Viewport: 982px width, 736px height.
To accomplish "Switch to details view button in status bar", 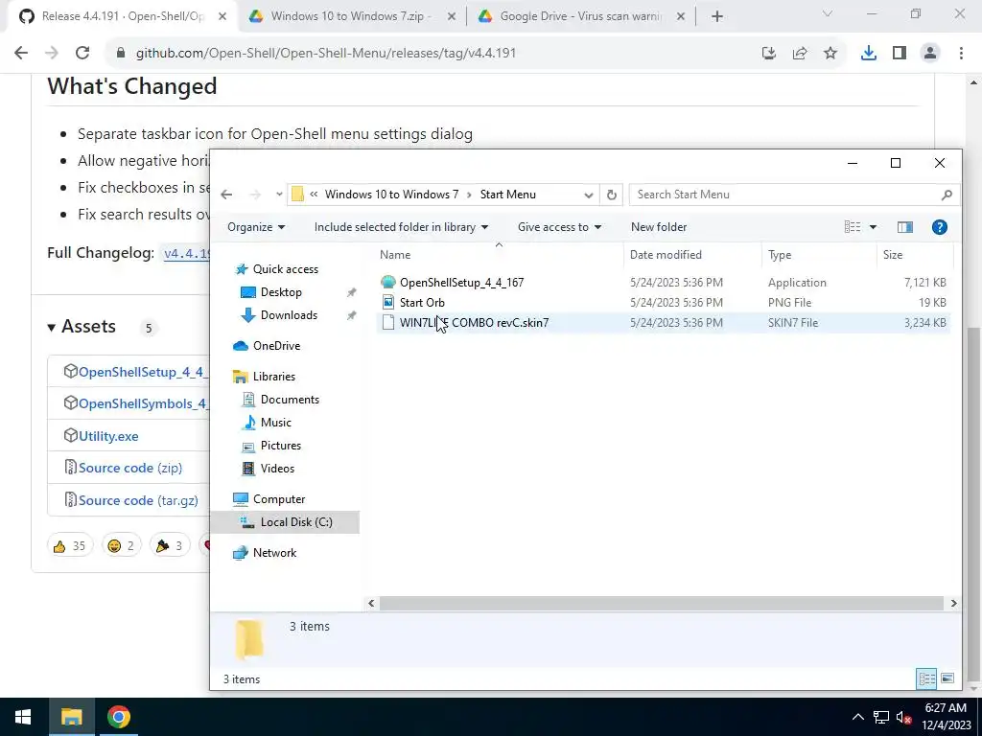I will tap(927, 679).
